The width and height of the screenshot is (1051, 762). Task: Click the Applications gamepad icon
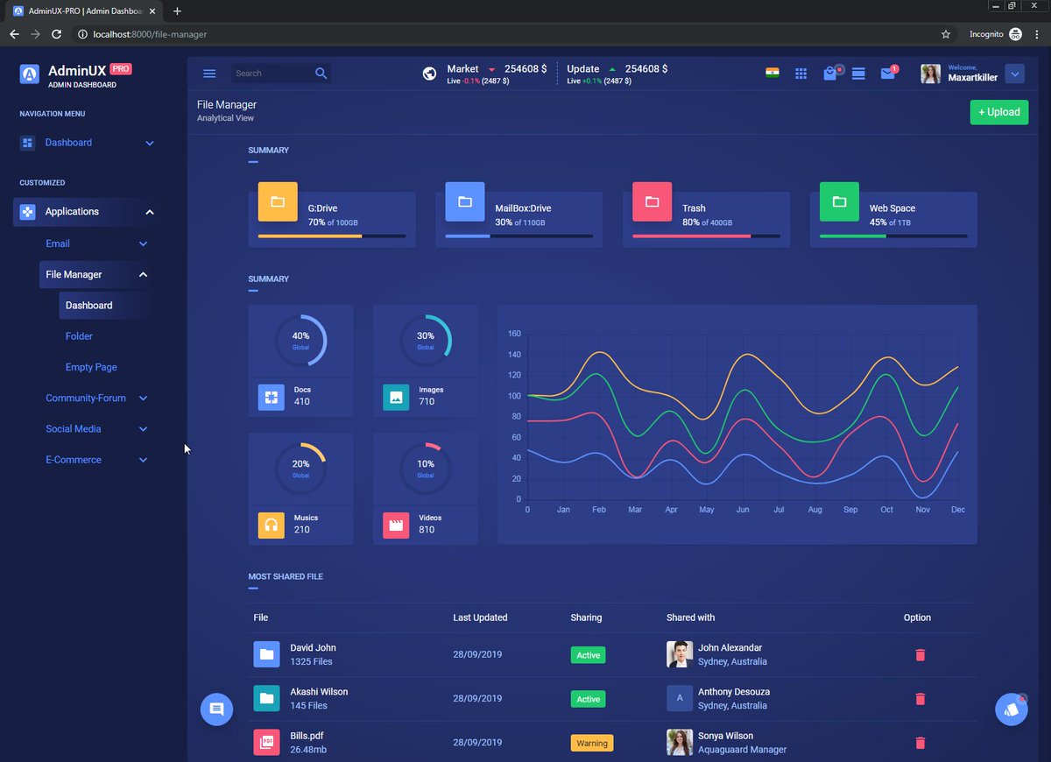click(x=27, y=212)
